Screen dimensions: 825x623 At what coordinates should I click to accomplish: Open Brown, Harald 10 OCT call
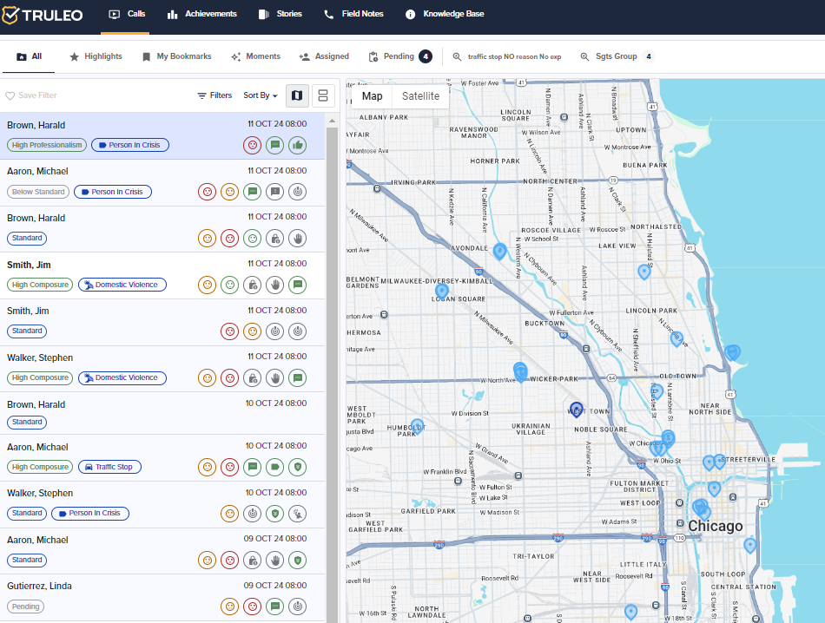click(x=162, y=413)
